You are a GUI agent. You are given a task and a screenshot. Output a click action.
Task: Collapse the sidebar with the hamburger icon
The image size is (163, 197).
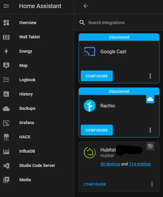(x=6, y=6)
